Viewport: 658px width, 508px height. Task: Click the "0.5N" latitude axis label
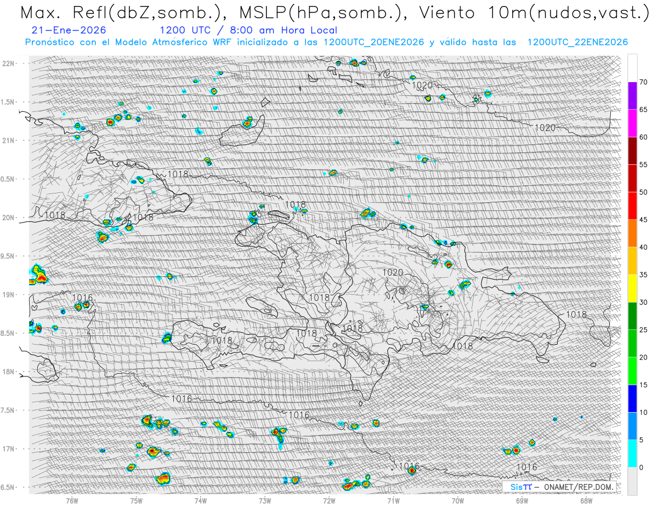[x=8, y=179]
